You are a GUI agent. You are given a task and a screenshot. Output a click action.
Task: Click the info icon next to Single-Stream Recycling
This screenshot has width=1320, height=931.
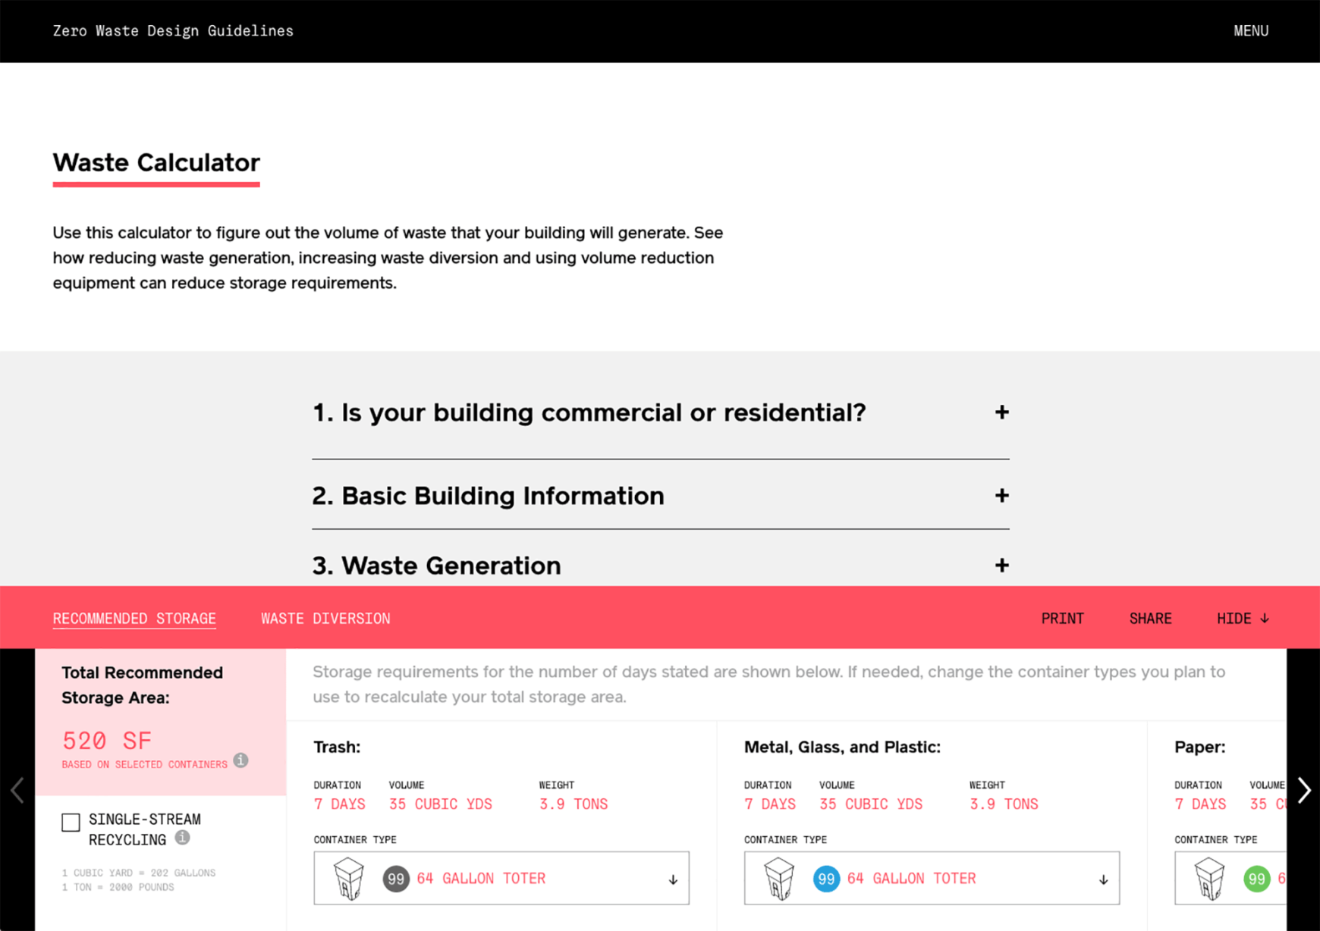[182, 838]
